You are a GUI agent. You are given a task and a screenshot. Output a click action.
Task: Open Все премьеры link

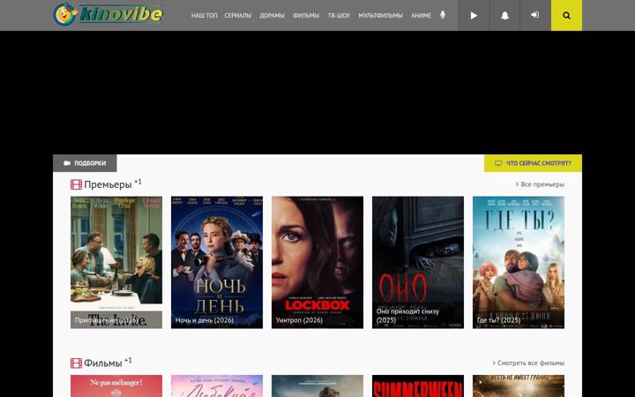click(540, 184)
